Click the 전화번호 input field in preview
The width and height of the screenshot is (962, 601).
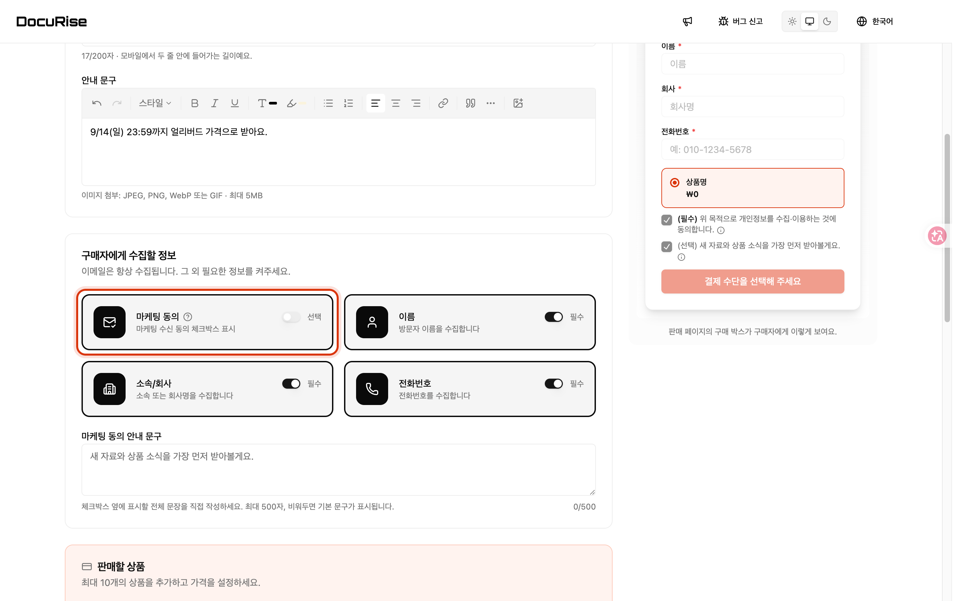click(x=753, y=150)
